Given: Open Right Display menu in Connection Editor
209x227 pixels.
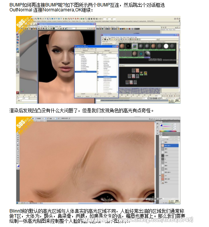Looking at the screenshot, I should [x=90, y=49].
